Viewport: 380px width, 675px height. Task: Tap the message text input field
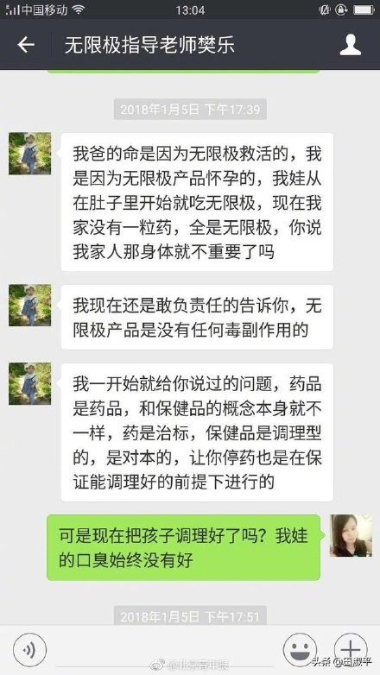tap(165, 650)
